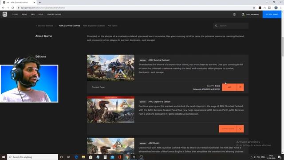Image resolution: width=284 pixels, height=160 pixels.
Task: Select the ARK: Survival Evolved page tab
Action: (x=69, y=26)
